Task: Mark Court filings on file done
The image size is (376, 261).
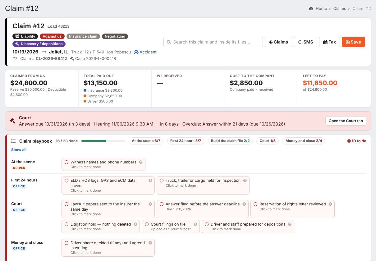Action: click(147, 224)
